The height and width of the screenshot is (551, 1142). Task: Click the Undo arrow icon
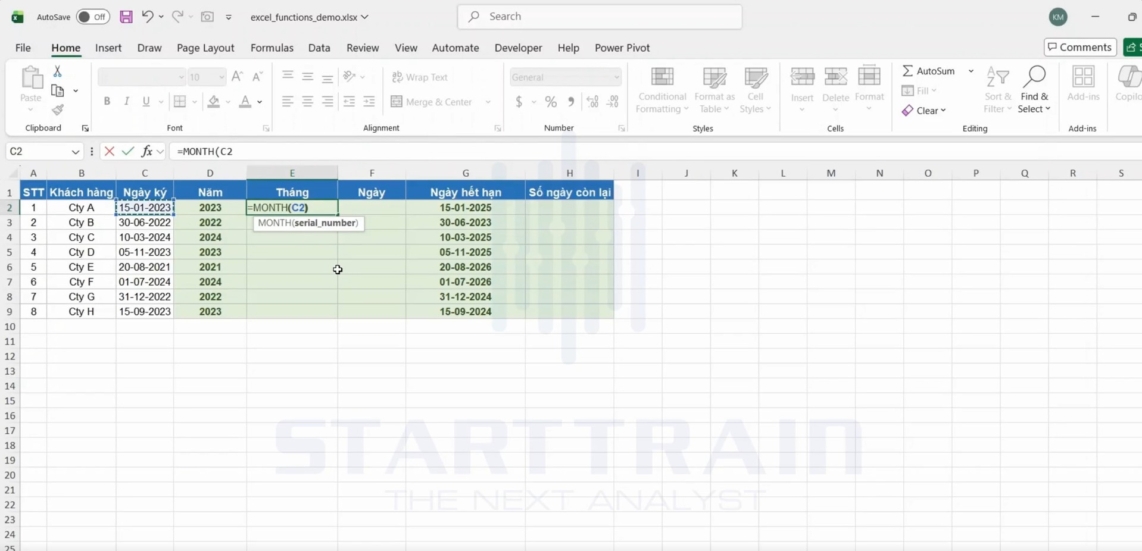[x=148, y=17]
